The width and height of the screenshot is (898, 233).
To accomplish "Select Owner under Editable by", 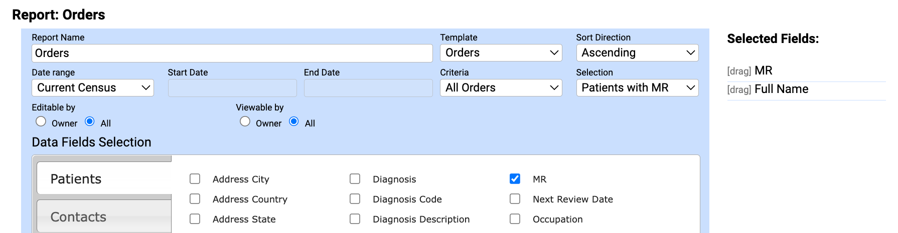I will coord(41,121).
